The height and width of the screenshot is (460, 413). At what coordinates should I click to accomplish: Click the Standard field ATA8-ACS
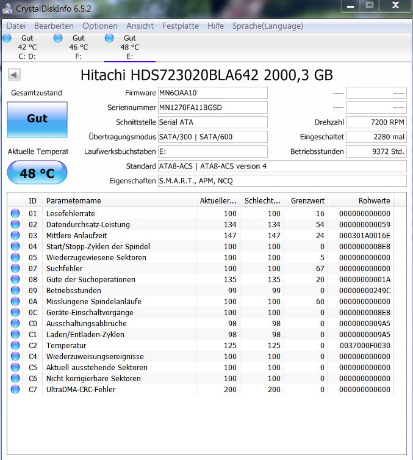(x=282, y=166)
